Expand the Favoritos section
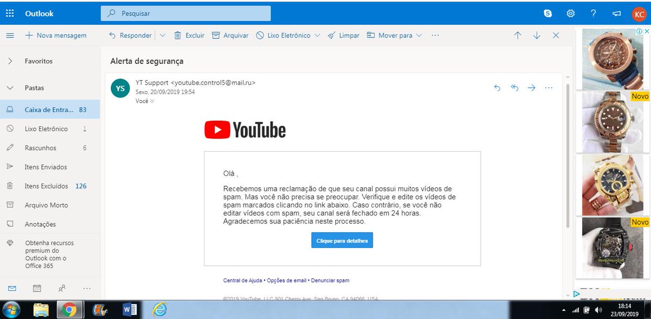Screen dimensions: 651x319 pyautogui.click(x=10, y=61)
